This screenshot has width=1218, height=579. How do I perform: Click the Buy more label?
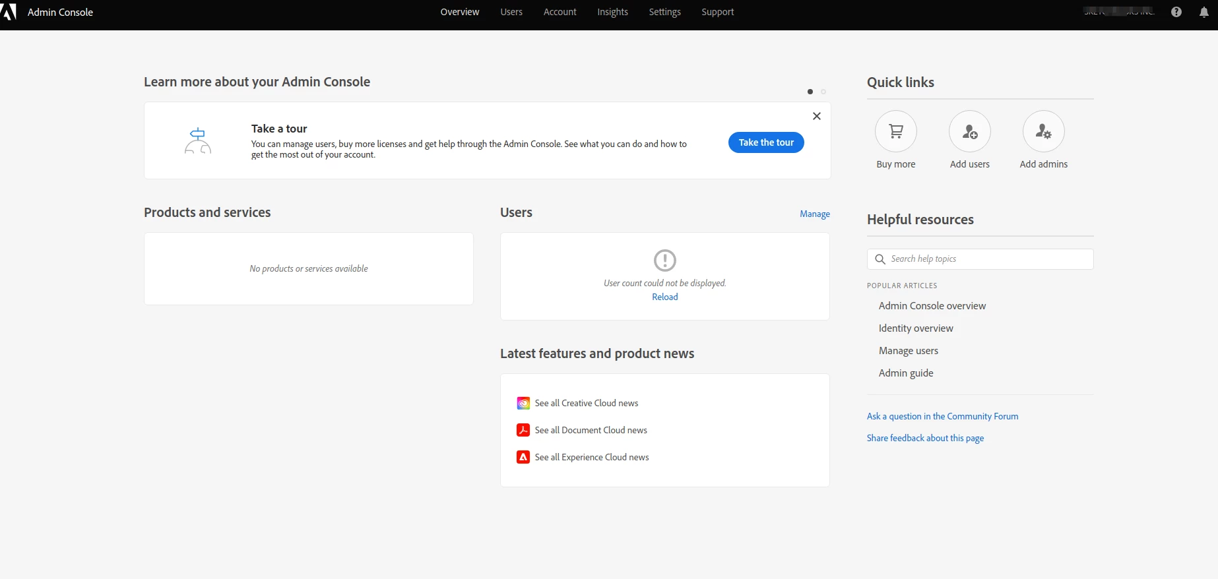[896, 164]
